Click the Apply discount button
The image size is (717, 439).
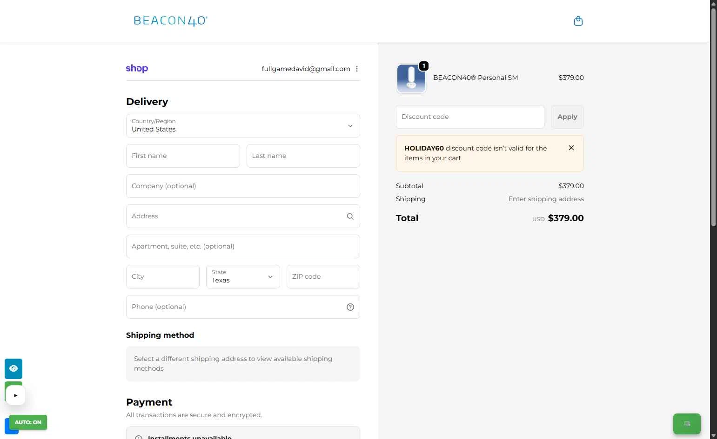coord(567,117)
